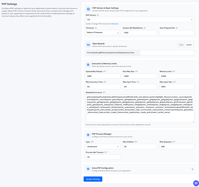Click the Auto Prepend File info icon

[177, 28]
